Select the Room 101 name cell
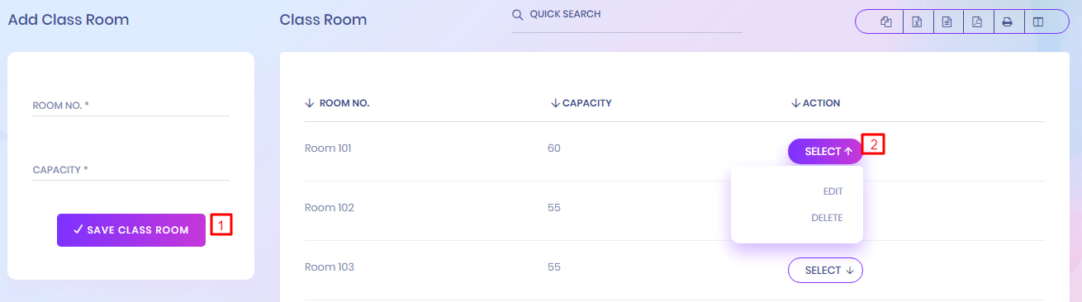 tap(328, 149)
